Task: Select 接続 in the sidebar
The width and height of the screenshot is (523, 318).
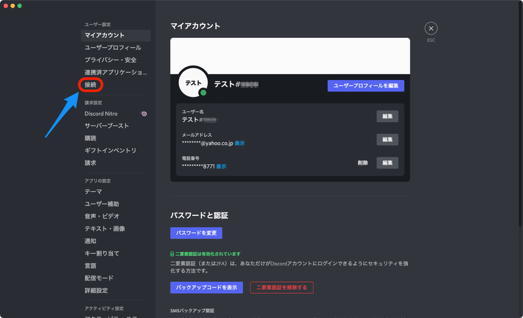Action: [x=91, y=85]
